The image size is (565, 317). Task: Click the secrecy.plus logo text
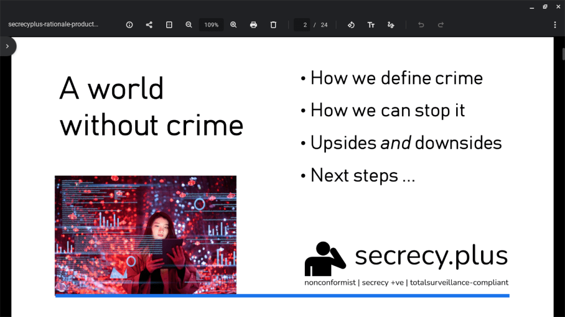pos(431,256)
